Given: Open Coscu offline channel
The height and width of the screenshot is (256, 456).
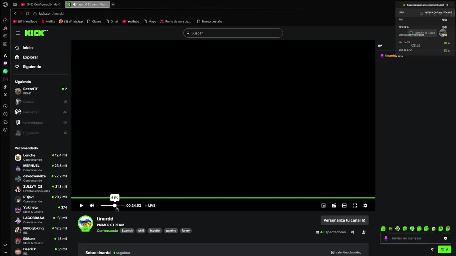Looking at the screenshot, I should click(x=41, y=102).
